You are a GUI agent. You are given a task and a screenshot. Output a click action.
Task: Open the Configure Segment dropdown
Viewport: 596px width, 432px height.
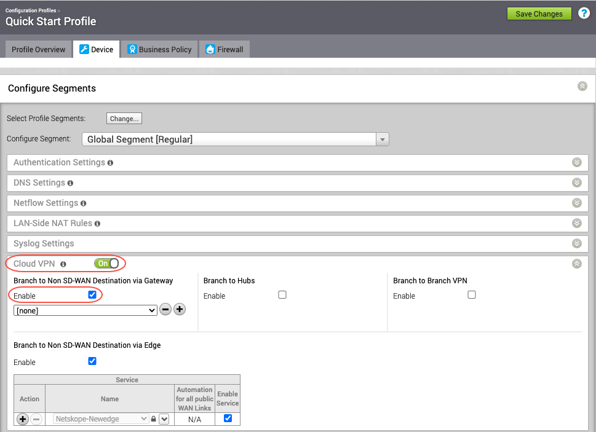pos(382,139)
